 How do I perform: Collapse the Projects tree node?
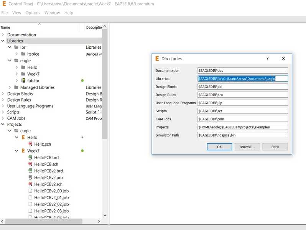click(x=3, y=124)
